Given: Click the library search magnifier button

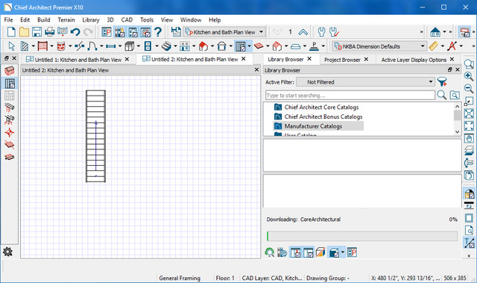Looking at the screenshot, I should pyautogui.click(x=441, y=95).
